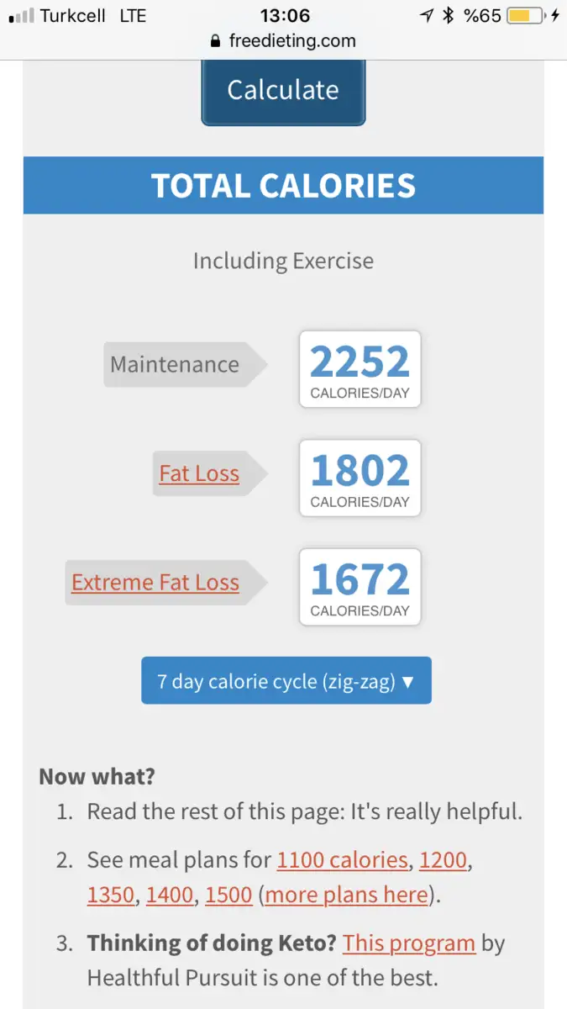Open the 1200 meal plan link
Image resolution: width=567 pixels, height=1009 pixels.
[443, 860]
